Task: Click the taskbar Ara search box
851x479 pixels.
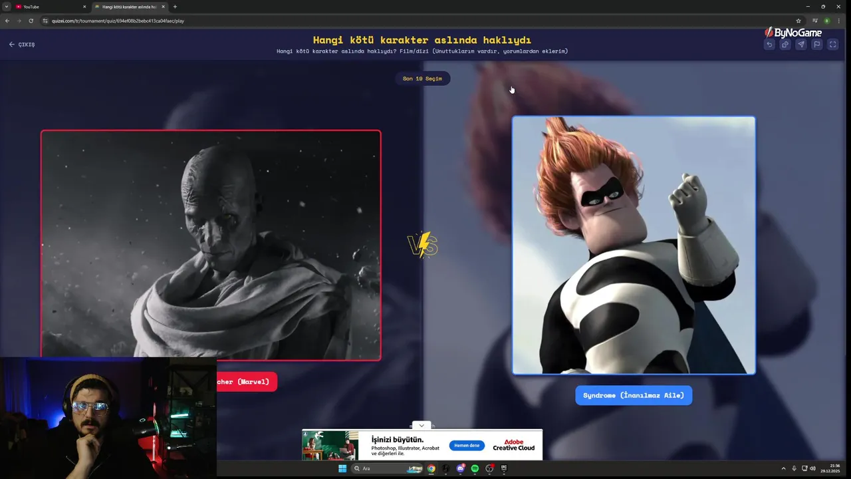Action: 388,468
